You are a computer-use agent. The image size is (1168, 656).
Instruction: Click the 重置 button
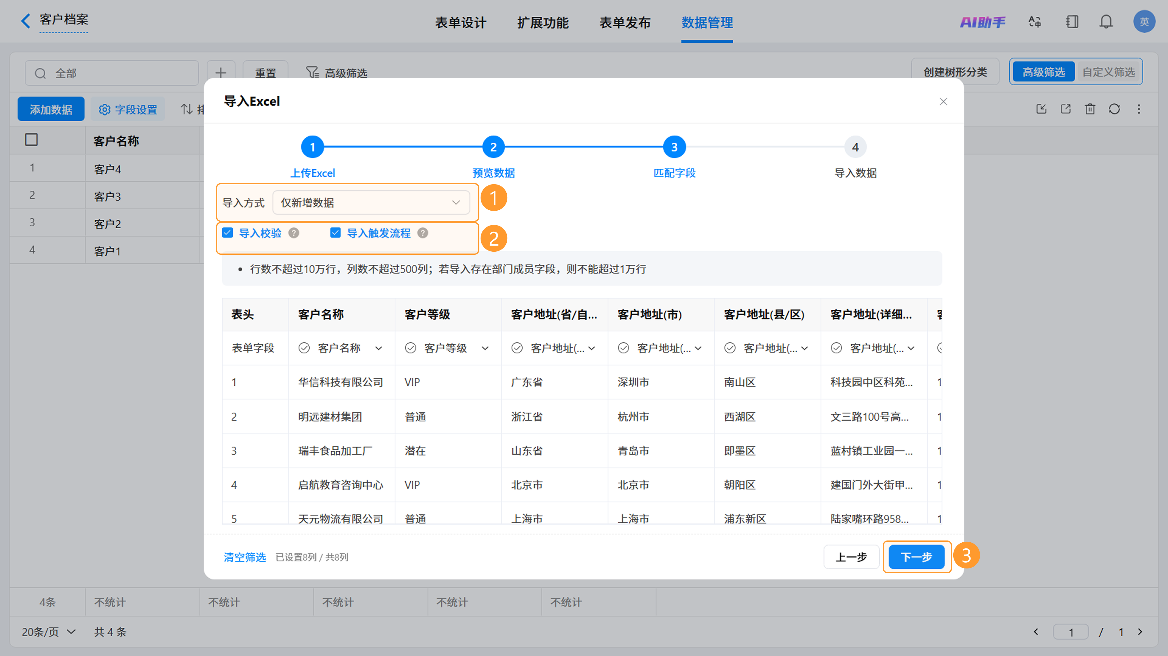(265, 72)
